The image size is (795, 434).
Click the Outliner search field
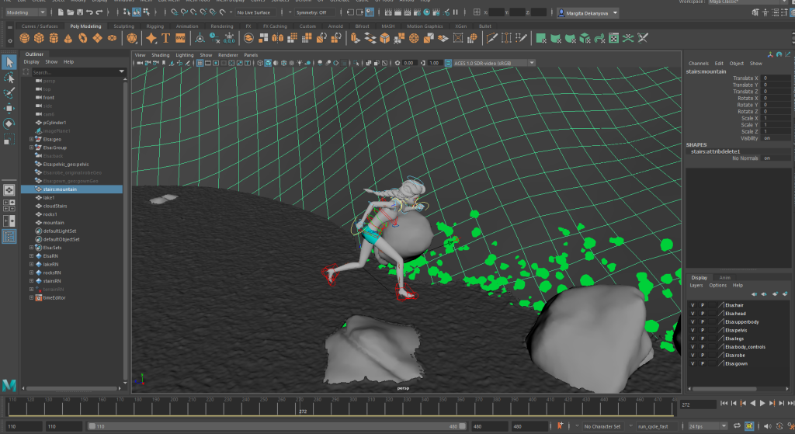point(74,72)
